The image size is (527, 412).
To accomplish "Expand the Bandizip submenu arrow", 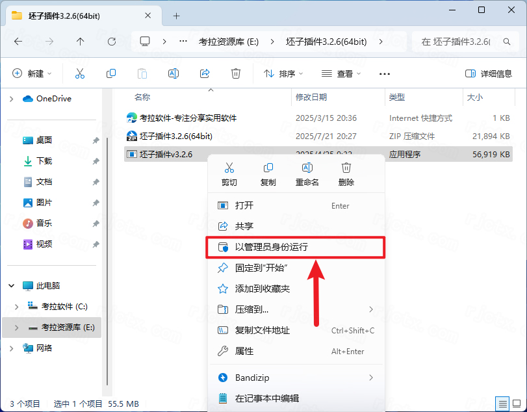I will tap(371, 378).
